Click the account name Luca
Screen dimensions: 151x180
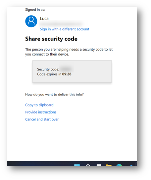pos(44,19)
